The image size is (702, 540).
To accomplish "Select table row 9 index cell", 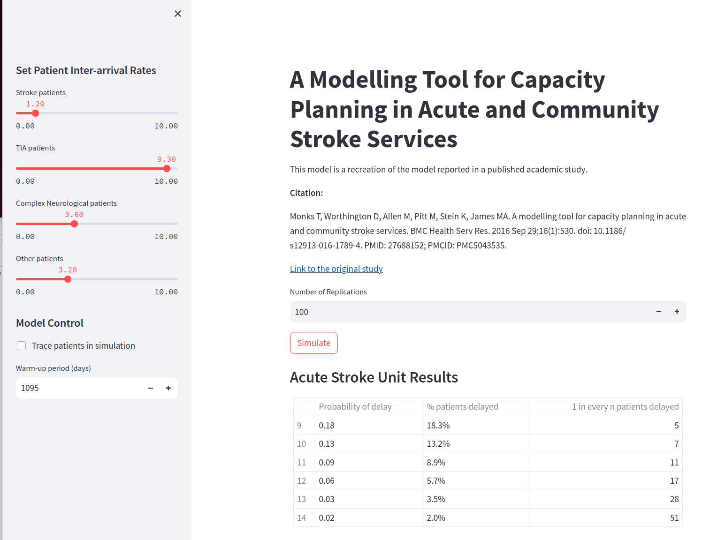I will [299, 426].
